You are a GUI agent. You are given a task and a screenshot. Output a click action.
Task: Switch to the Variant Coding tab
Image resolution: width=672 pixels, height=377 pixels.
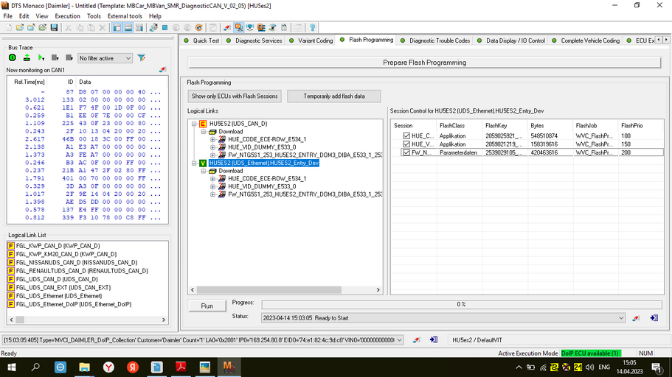click(x=311, y=40)
